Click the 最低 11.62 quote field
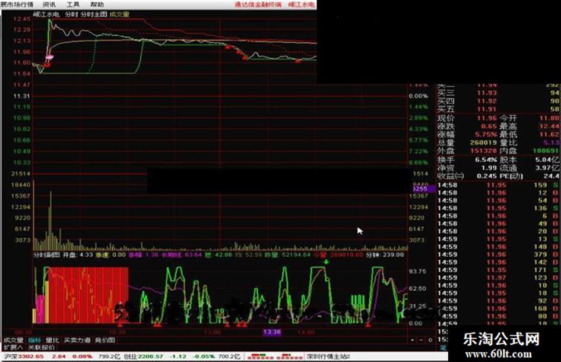This screenshot has height=362, width=561. [530, 135]
